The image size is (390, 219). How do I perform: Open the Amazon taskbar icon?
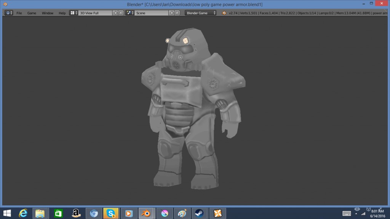coord(76,213)
